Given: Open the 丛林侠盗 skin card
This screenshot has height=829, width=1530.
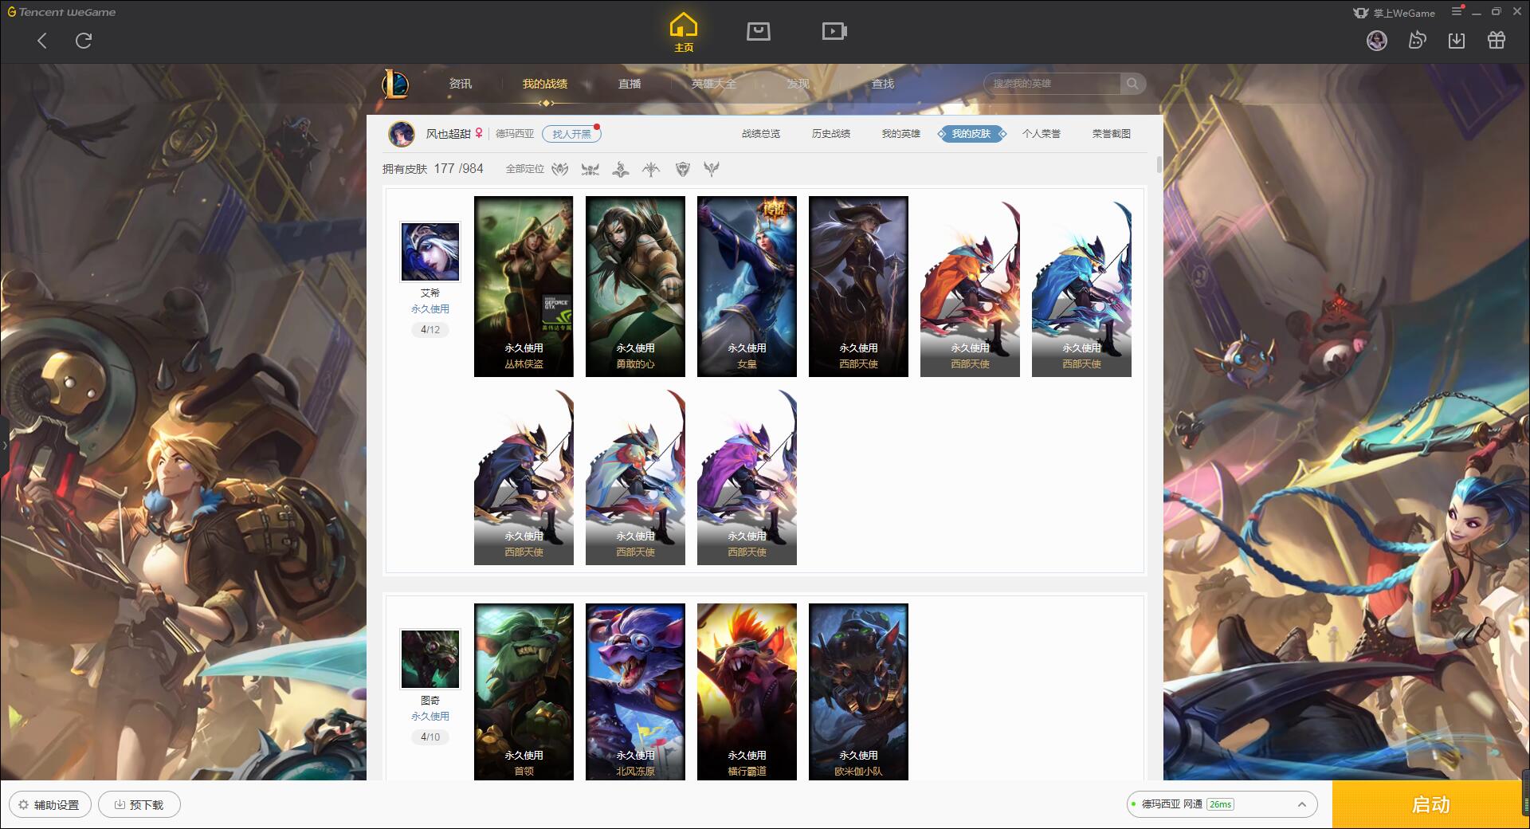Looking at the screenshot, I should tap(524, 287).
